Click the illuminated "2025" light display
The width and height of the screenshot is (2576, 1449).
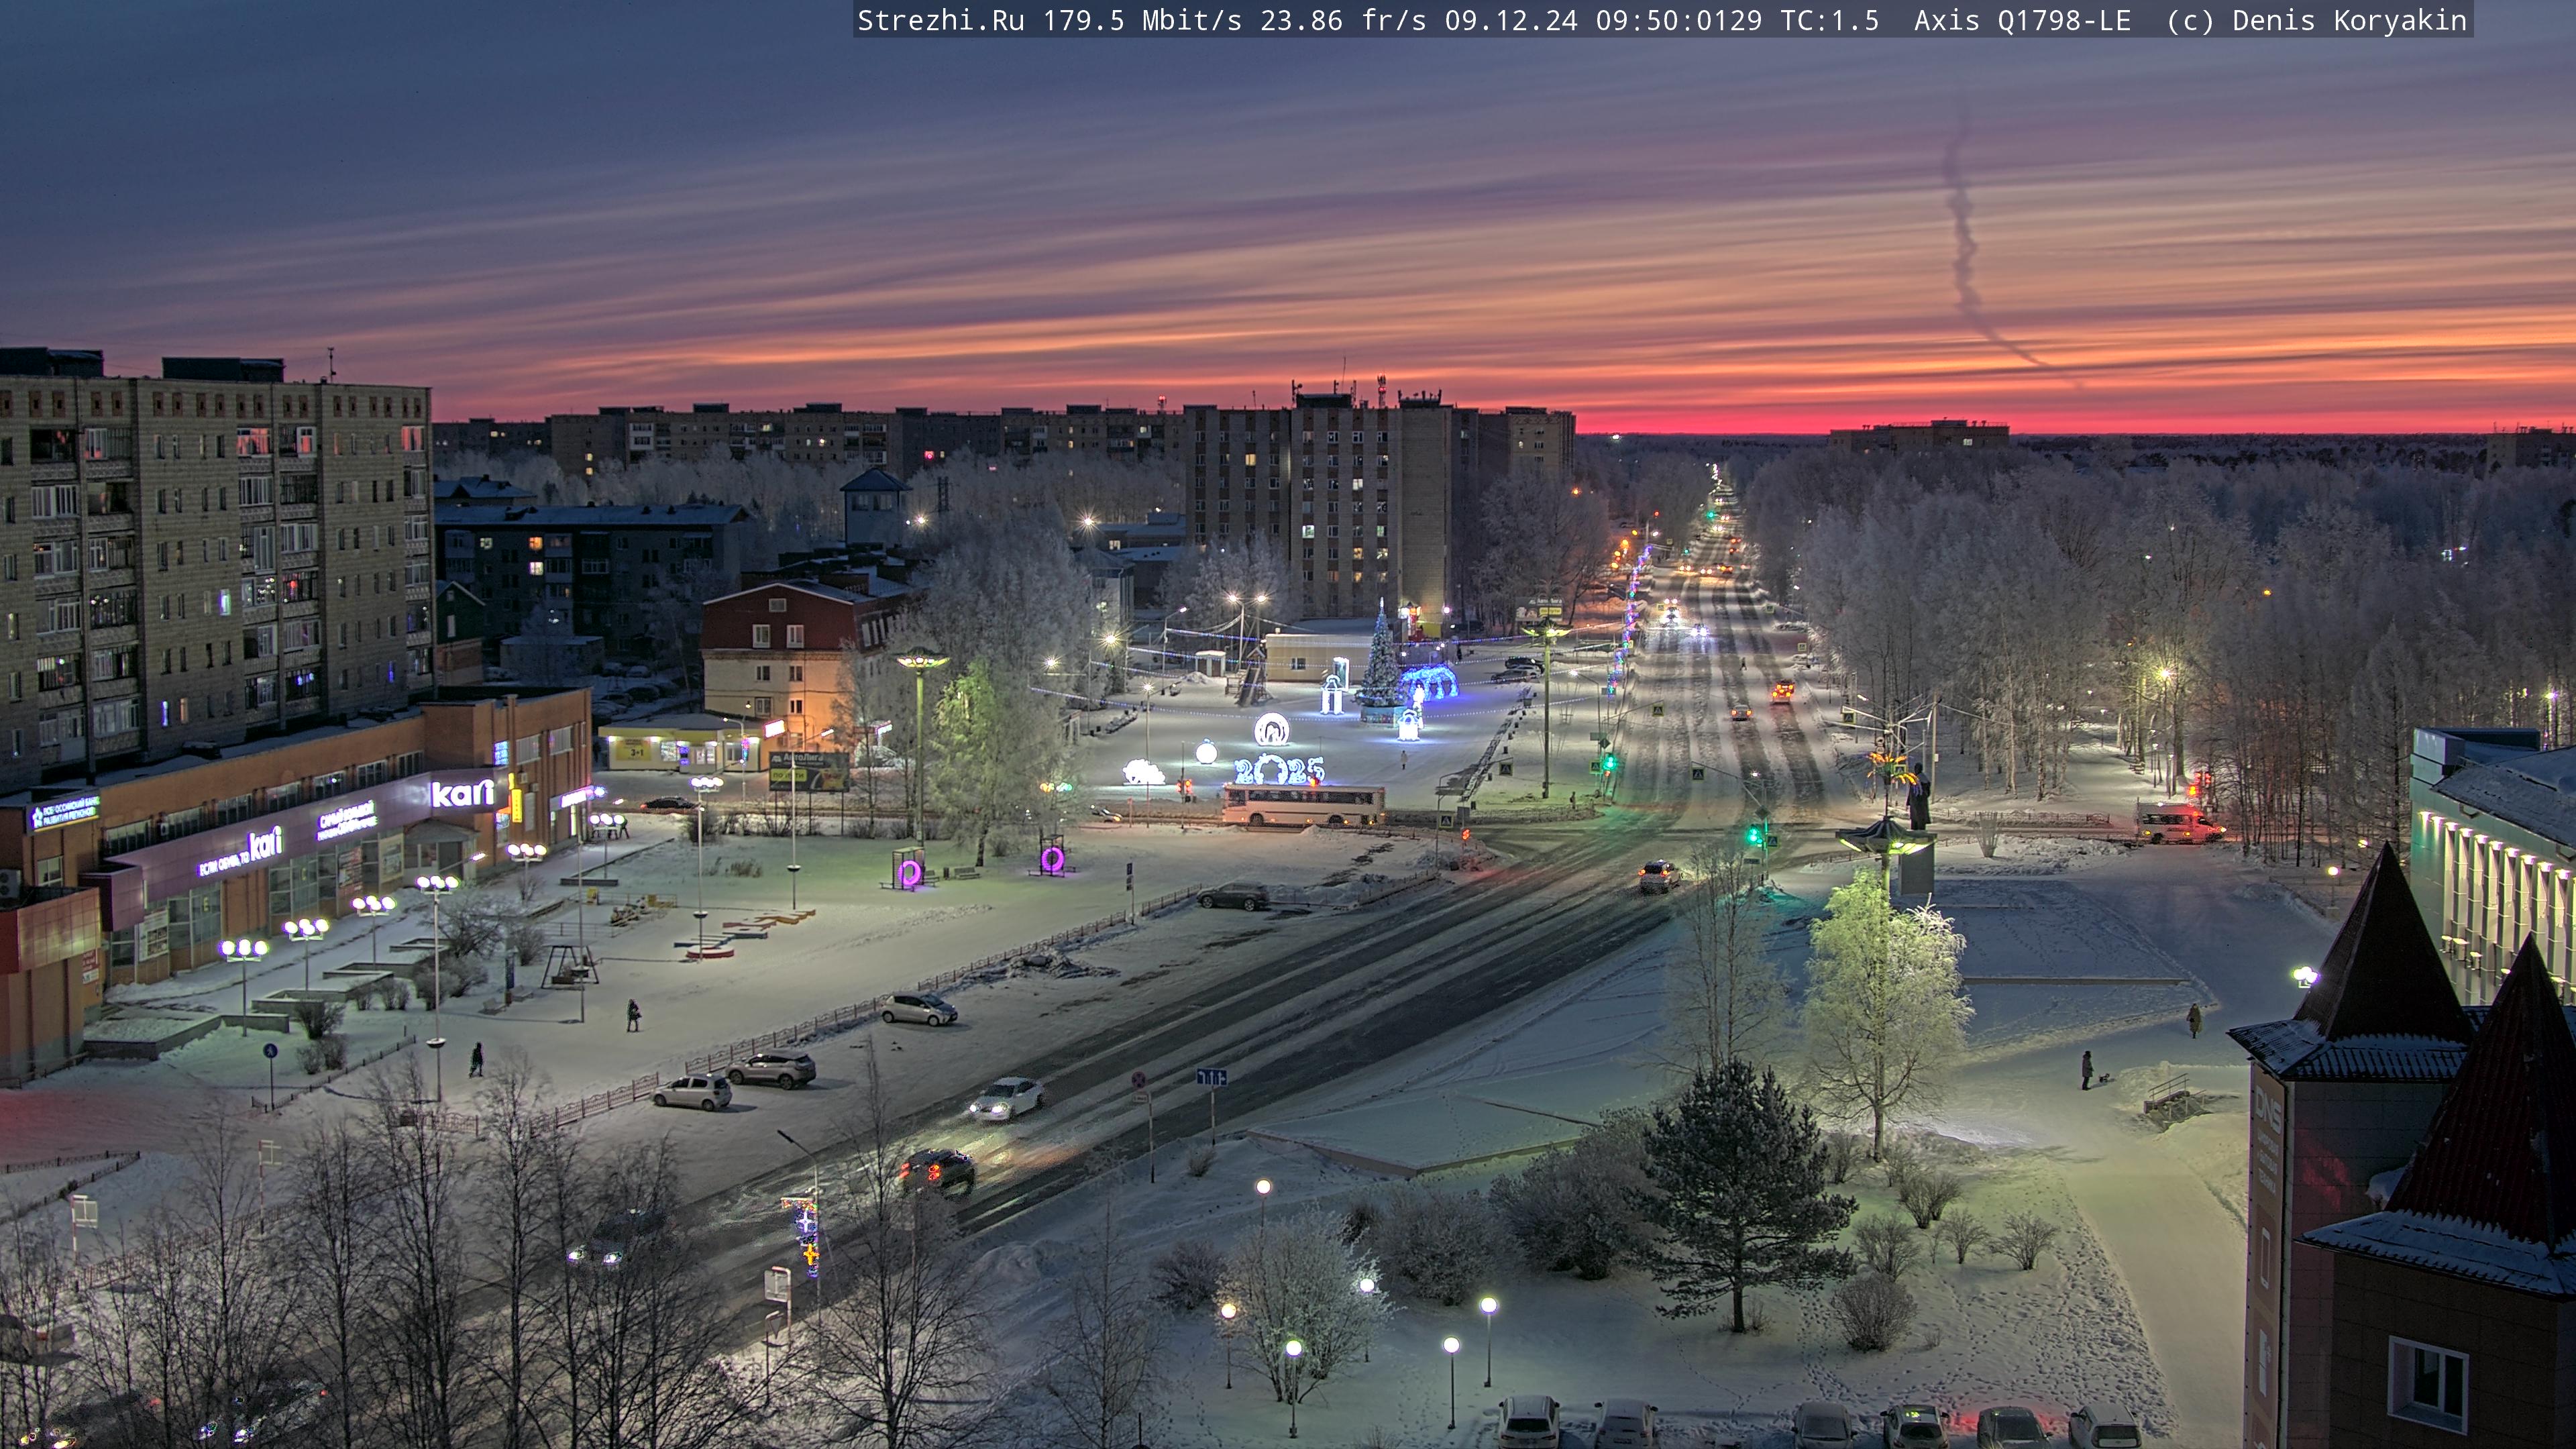click(1279, 769)
